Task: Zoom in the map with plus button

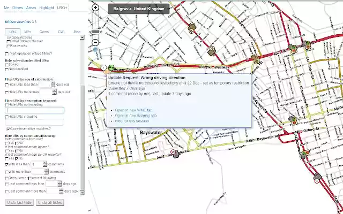Action: point(95,7)
